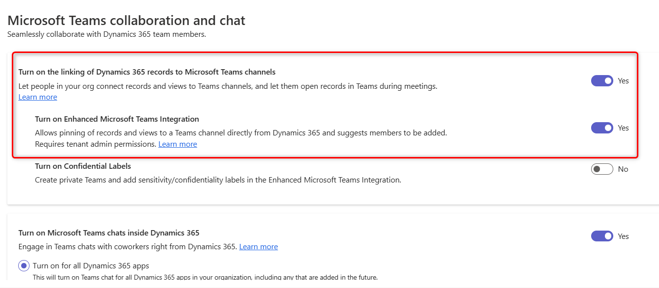This screenshot has width=659, height=288.
Task: Open Learn more link after tenant admin permissions
Action: coord(178,144)
